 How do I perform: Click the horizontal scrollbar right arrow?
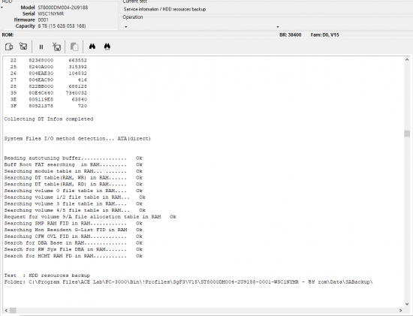pos(401,311)
